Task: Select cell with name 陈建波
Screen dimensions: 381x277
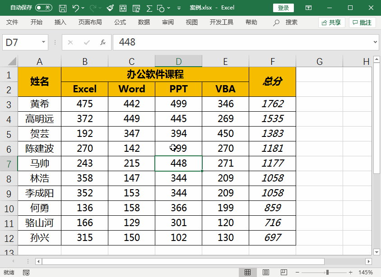Action: click(x=39, y=149)
